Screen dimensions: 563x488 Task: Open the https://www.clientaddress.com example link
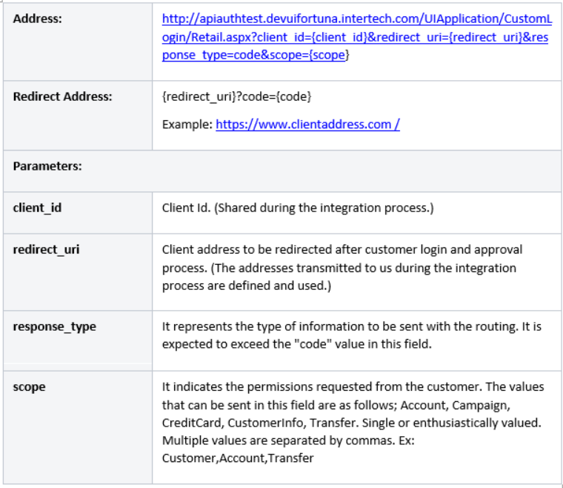(307, 125)
